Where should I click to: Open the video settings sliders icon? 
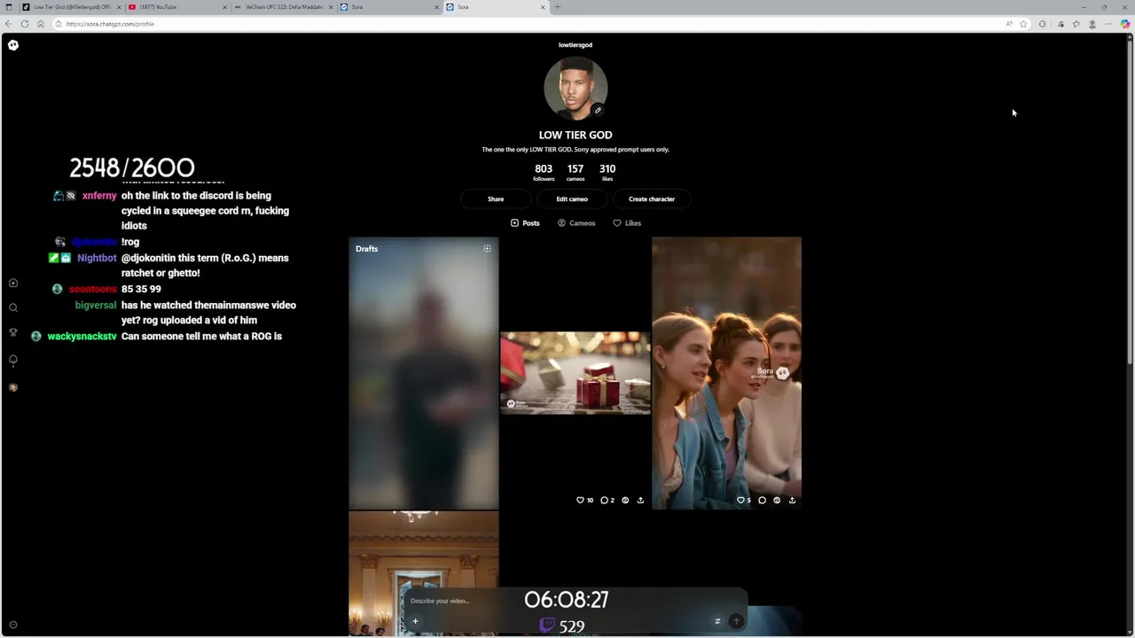point(717,621)
